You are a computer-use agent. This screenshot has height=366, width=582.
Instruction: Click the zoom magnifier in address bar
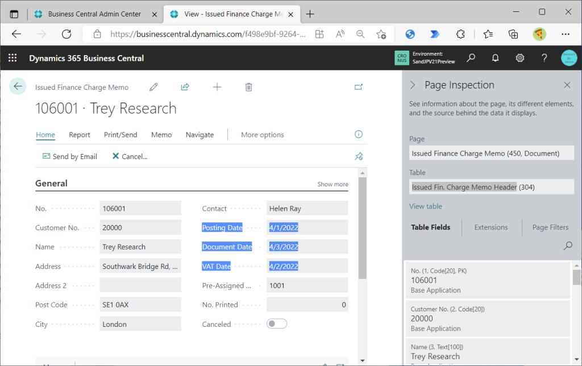[x=360, y=34]
